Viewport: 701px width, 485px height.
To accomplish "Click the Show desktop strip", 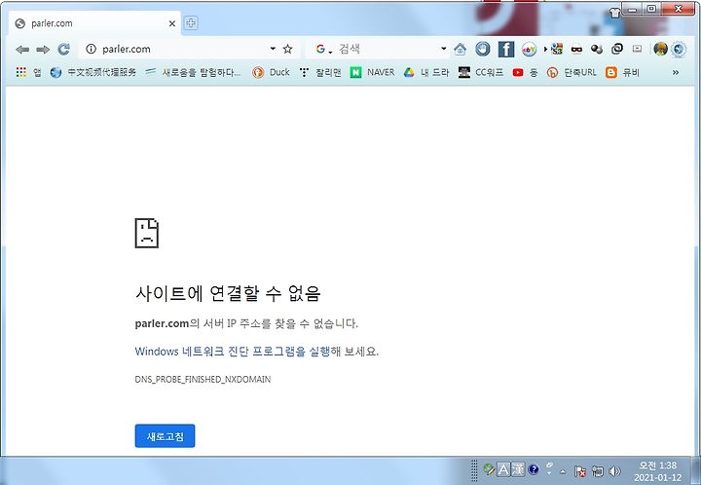I will pos(695,470).
